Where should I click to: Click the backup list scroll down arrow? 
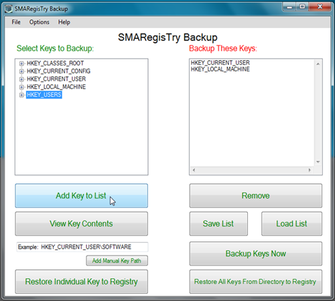(318, 162)
